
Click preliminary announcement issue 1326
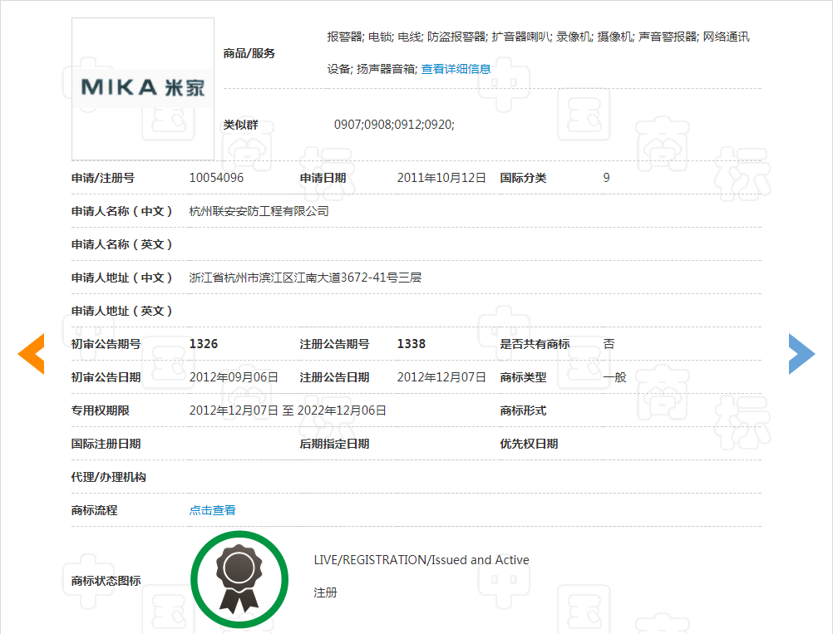click(x=204, y=344)
